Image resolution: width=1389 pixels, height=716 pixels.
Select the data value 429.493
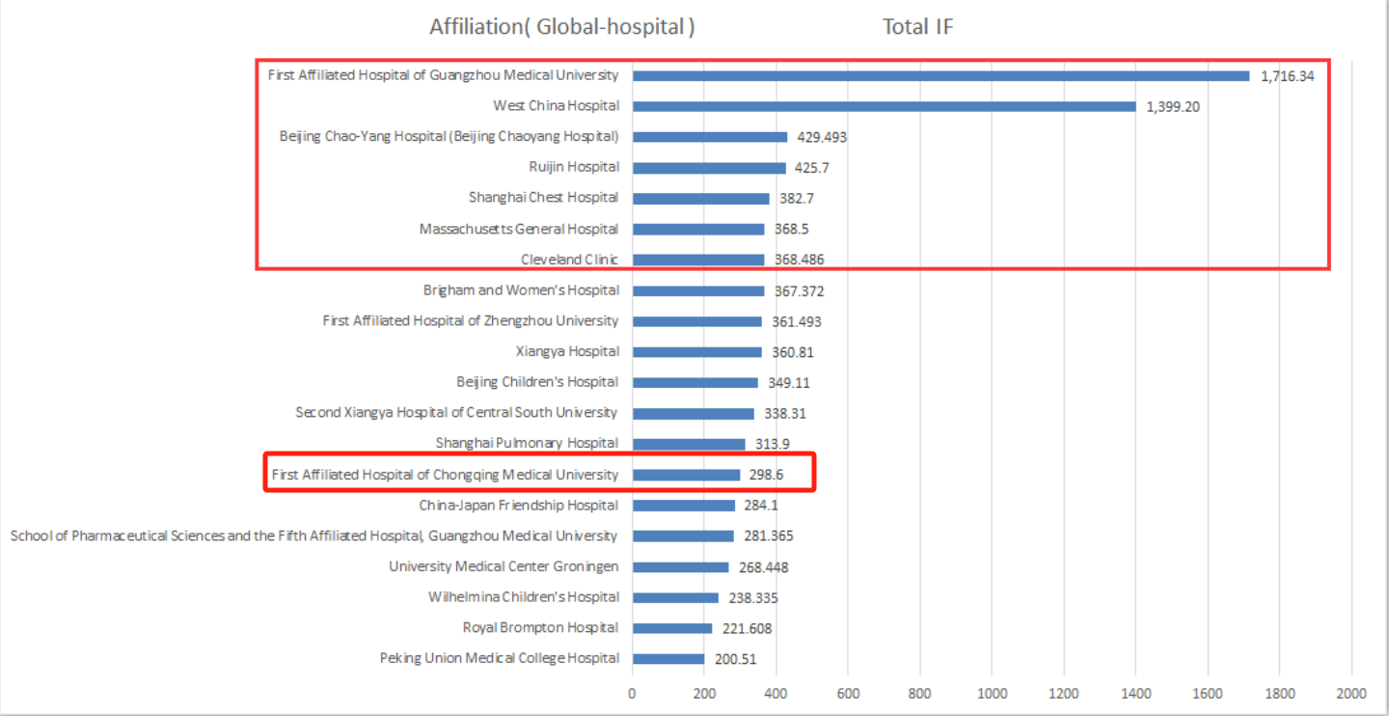click(x=822, y=137)
